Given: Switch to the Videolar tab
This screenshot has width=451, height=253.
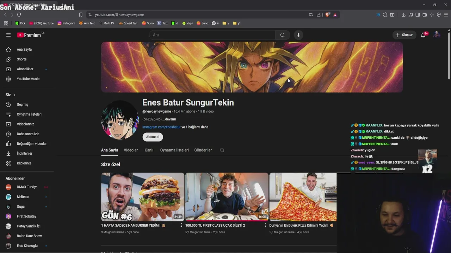Looking at the screenshot, I should point(131,150).
